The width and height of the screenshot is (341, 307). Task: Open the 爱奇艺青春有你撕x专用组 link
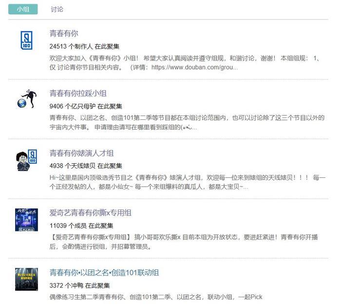(90, 213)
